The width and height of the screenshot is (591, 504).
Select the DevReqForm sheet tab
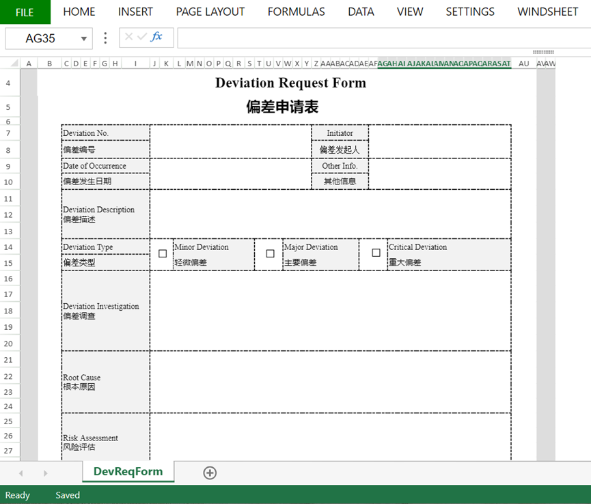tap(128, 471)
